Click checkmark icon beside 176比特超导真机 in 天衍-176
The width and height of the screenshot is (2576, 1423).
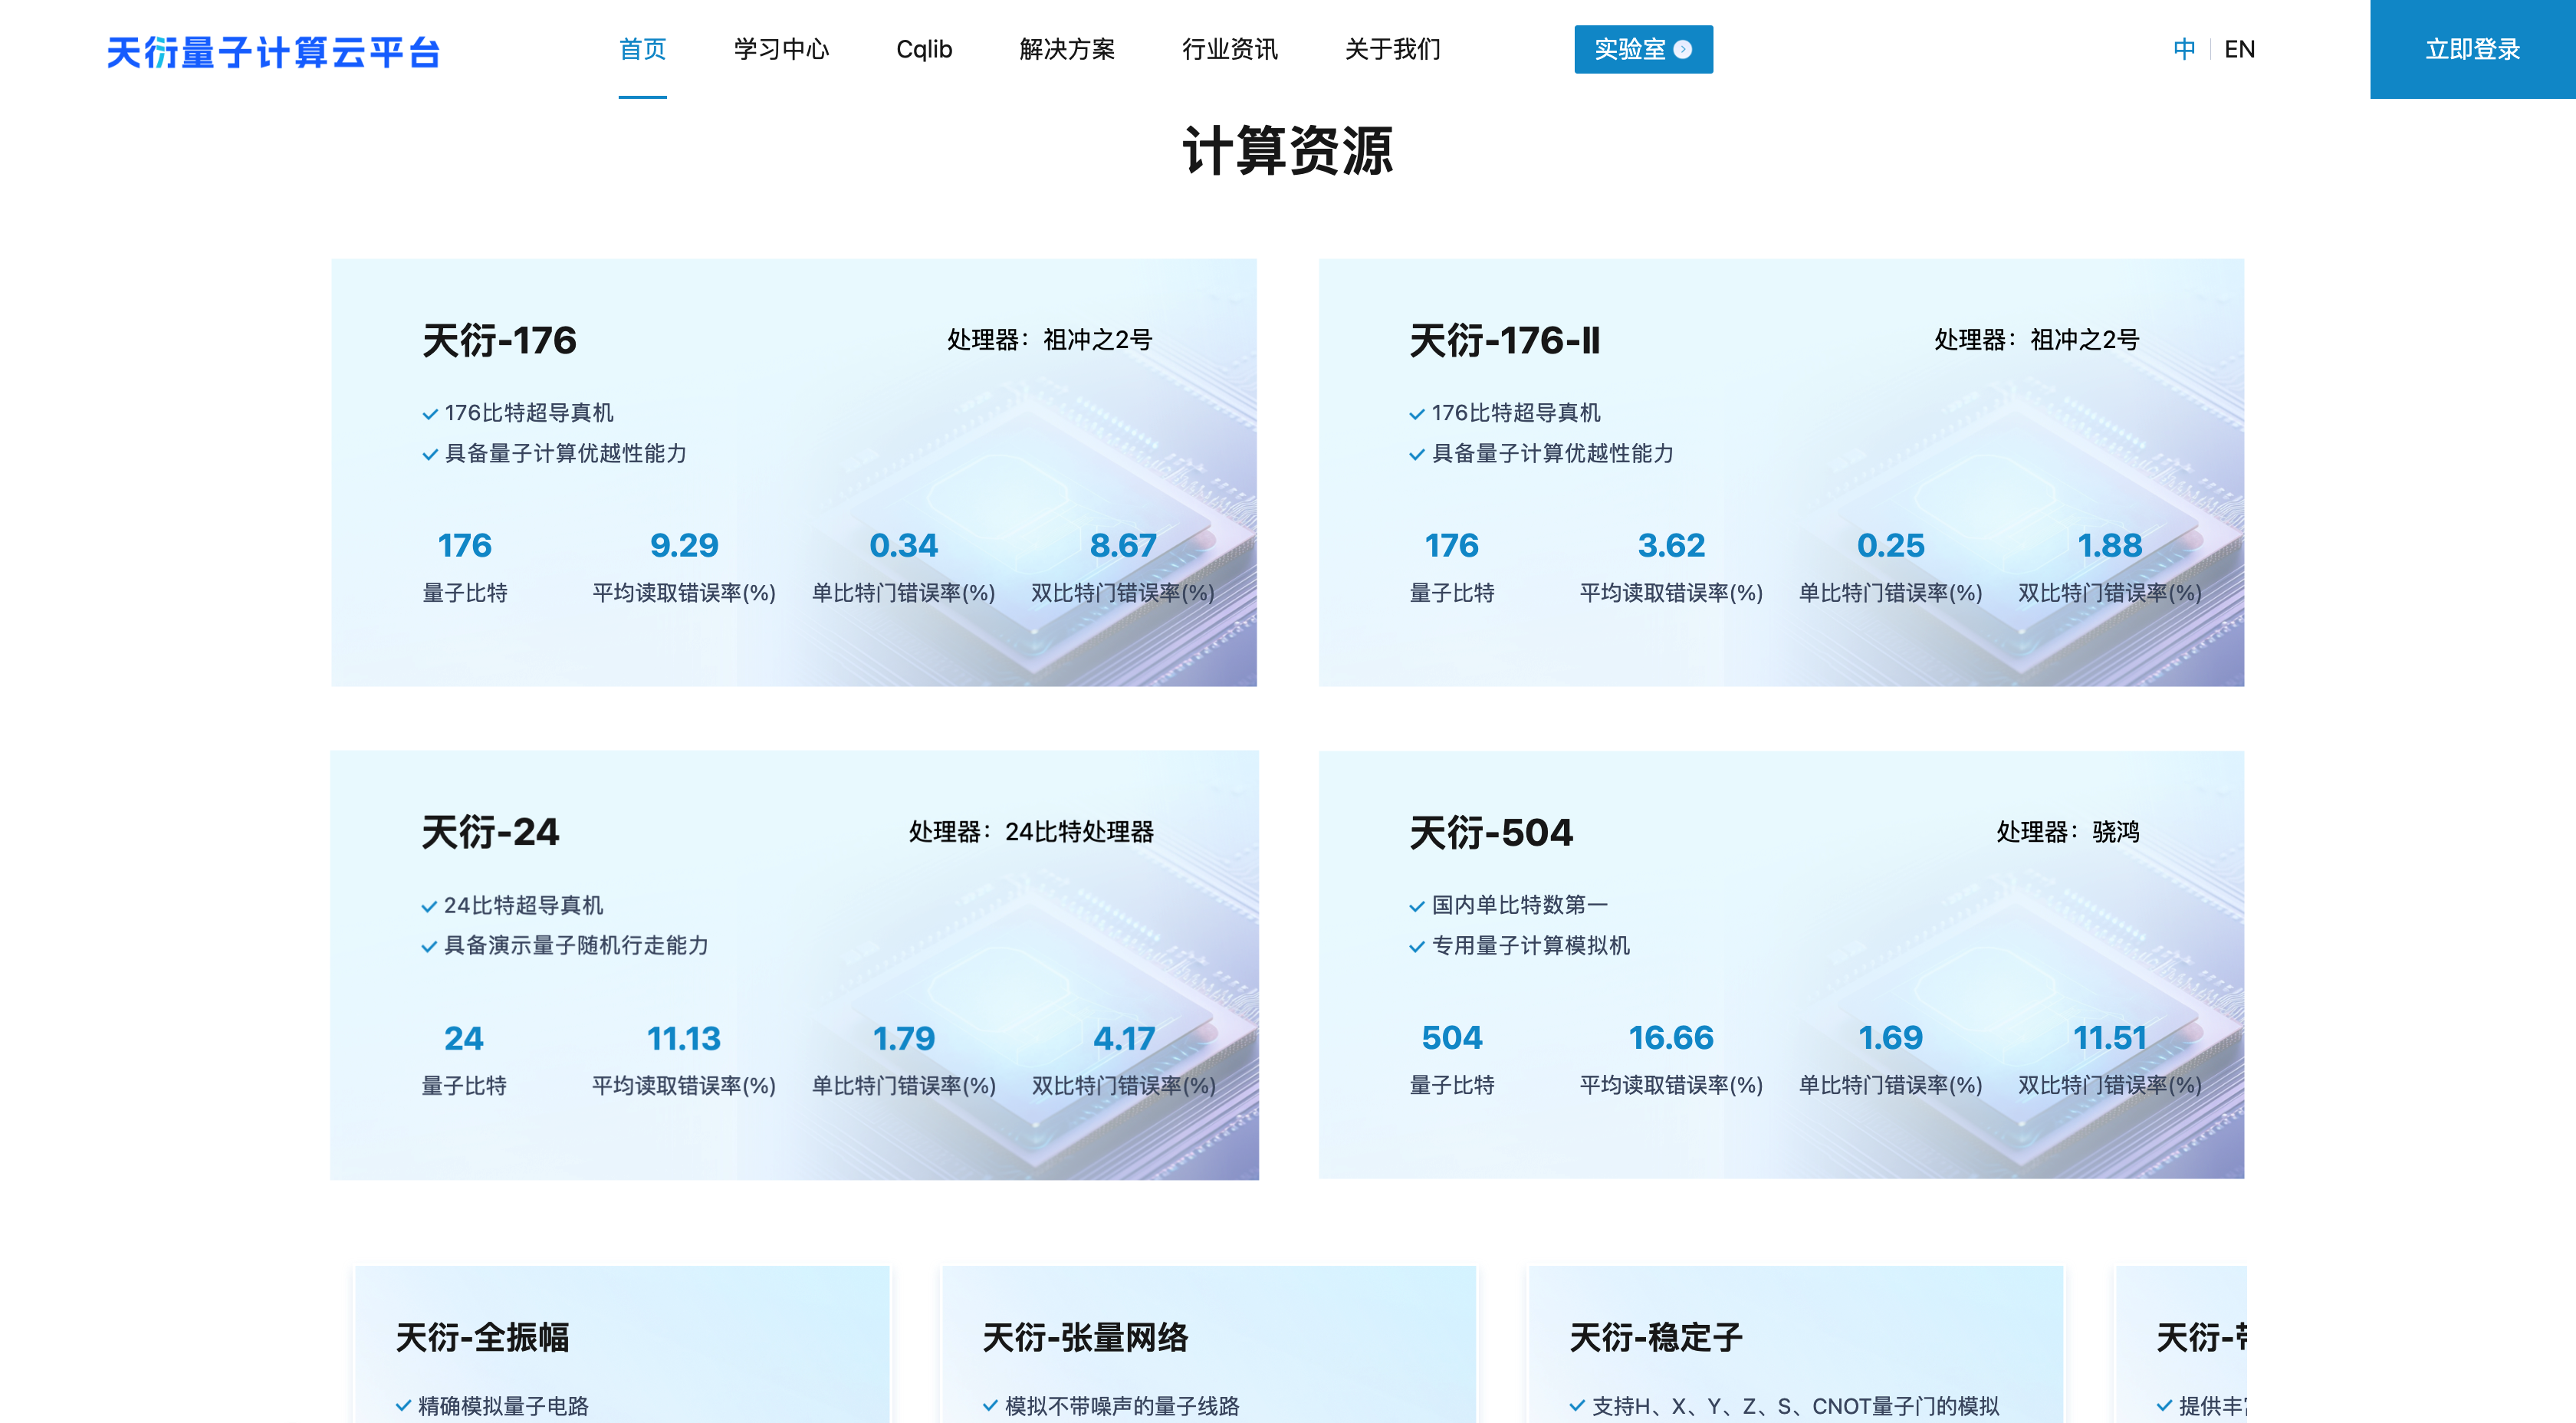point(430,414)
